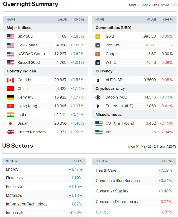This screenshot has height=217, width=178.
Task: Click the Iron Ore Fe icon
Action: click(x=98, y=45)
